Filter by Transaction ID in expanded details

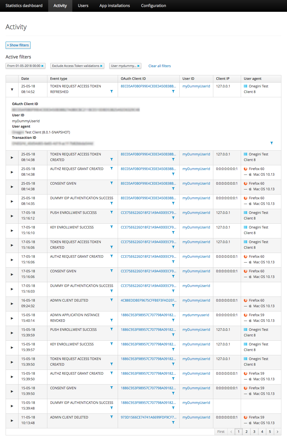point(272,143)
